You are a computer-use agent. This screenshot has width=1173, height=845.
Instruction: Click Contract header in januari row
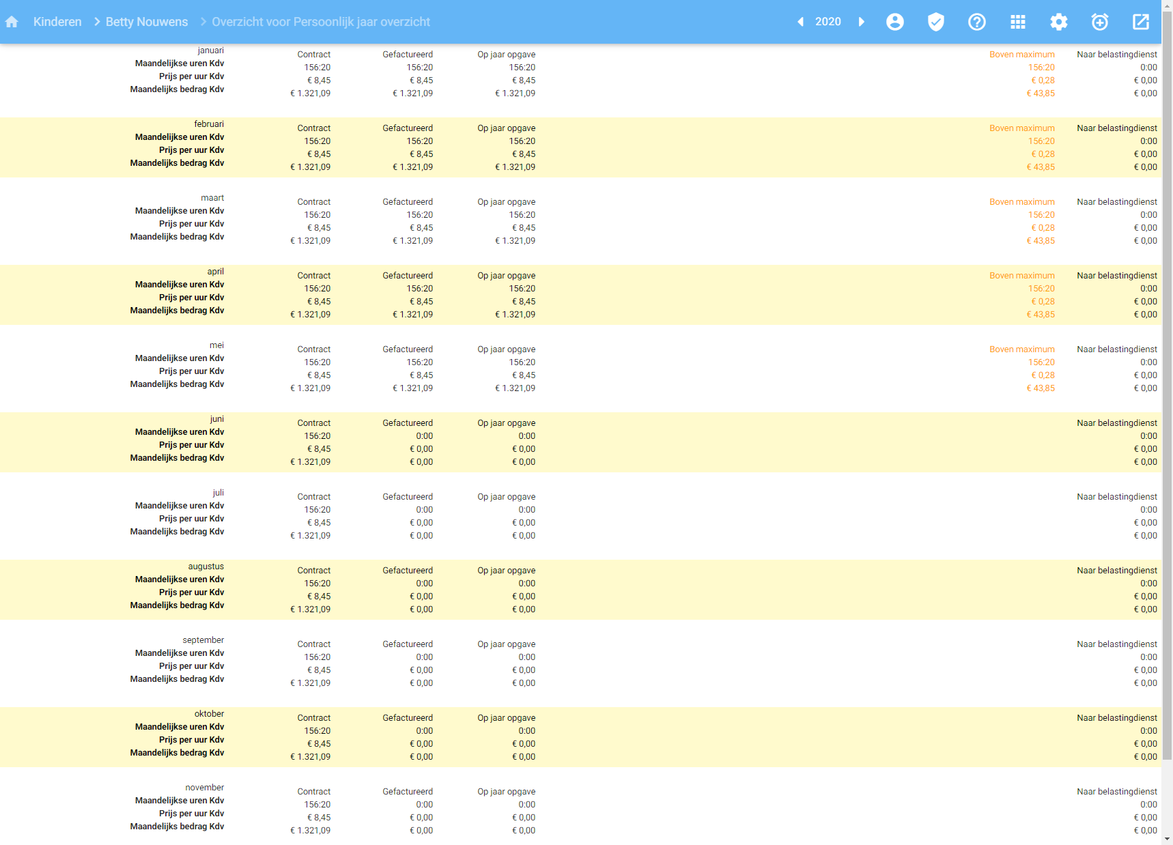pyautogui.click(x=314, y=55)
